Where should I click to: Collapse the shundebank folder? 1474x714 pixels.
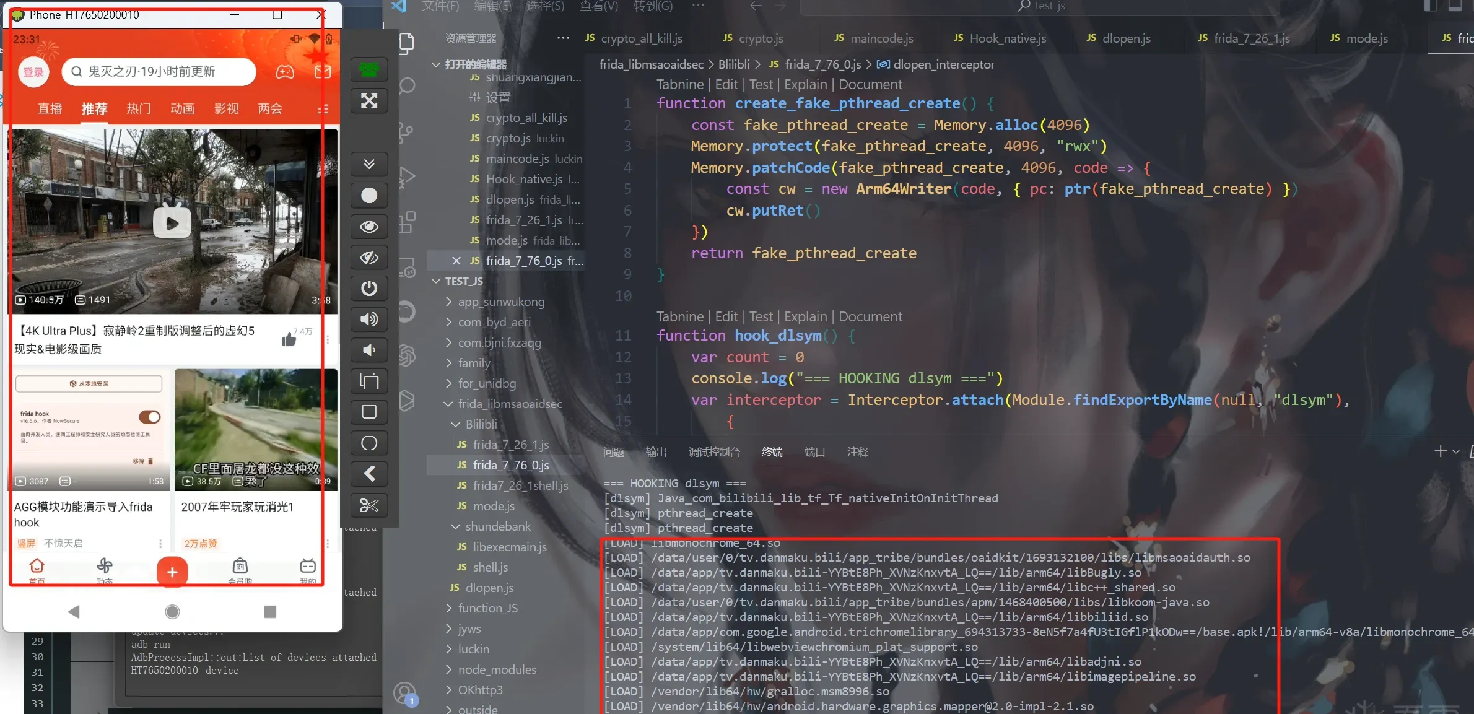456,526
